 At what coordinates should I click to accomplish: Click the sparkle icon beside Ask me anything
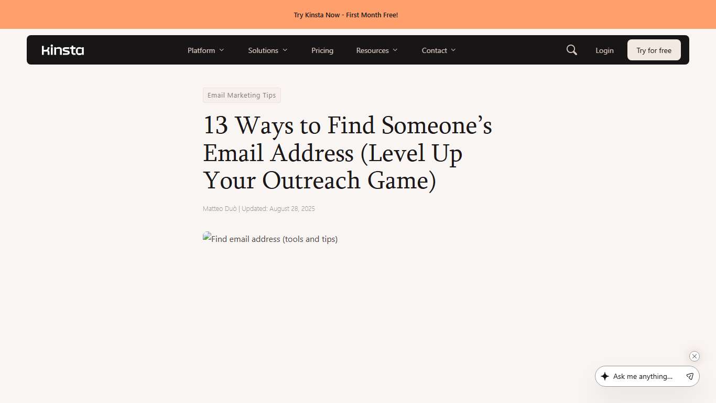click(606, 376)
